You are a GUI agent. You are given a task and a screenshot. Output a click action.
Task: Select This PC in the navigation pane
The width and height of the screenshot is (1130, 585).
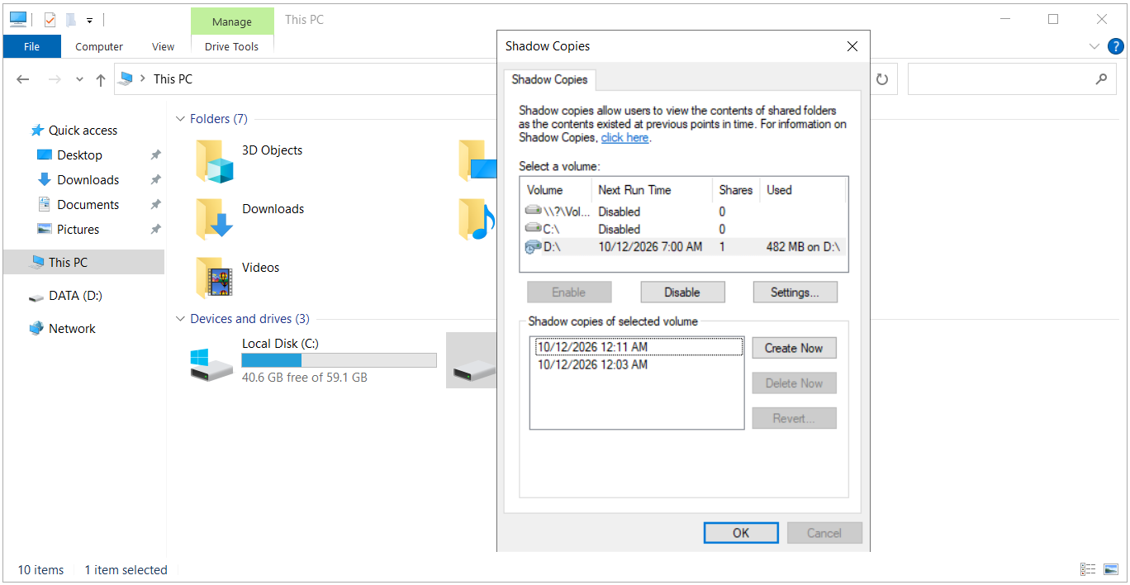[83, 263]
